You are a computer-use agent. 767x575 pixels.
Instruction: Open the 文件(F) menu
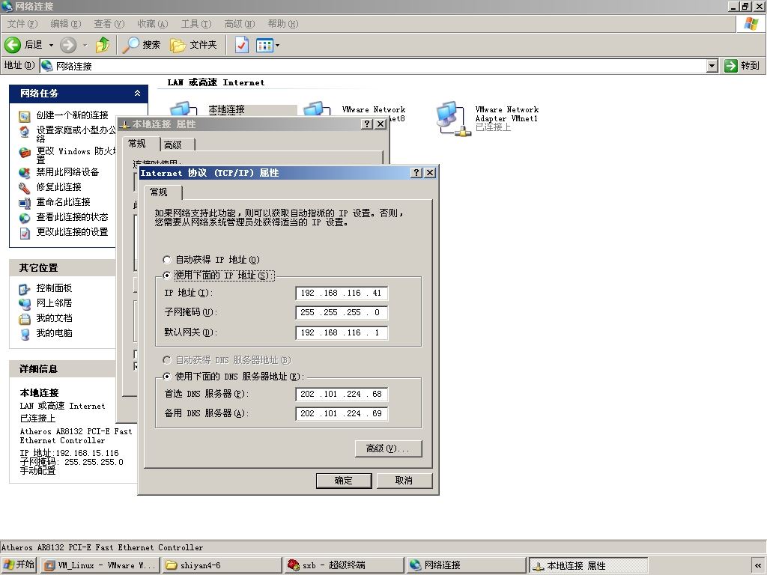pos(22,23)
